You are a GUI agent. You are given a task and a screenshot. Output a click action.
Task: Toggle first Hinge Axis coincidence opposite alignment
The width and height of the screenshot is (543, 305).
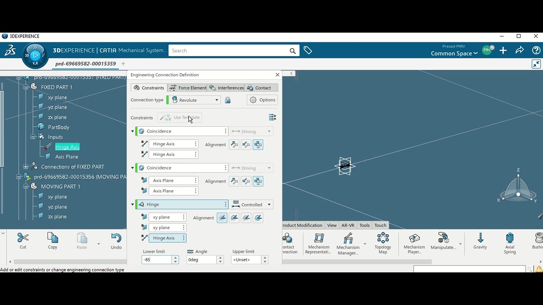pos(246,144)
